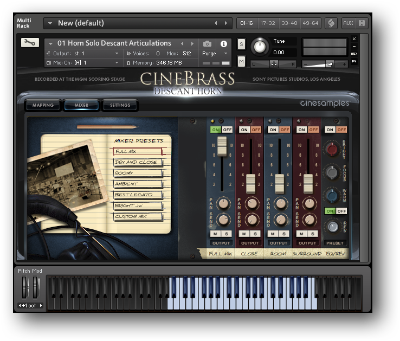Switch the EQ section ON
Viewport: 400px width, 341px height.
pyautogui.click(x=330, y=130)
